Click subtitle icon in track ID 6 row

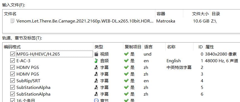tap(96, 94)
